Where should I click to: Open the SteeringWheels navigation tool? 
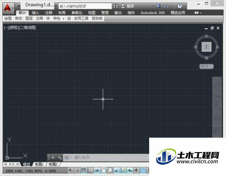pyautogui.click(x=217, y=86)
